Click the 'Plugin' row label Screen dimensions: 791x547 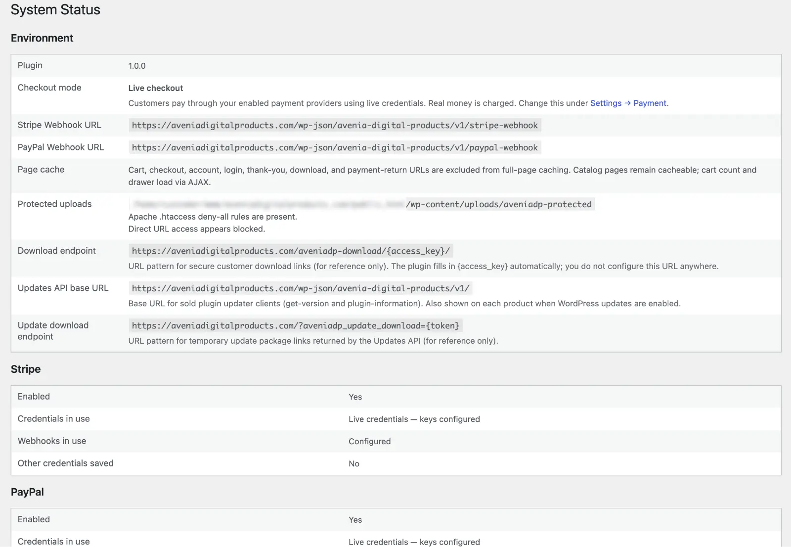point(30,65)
